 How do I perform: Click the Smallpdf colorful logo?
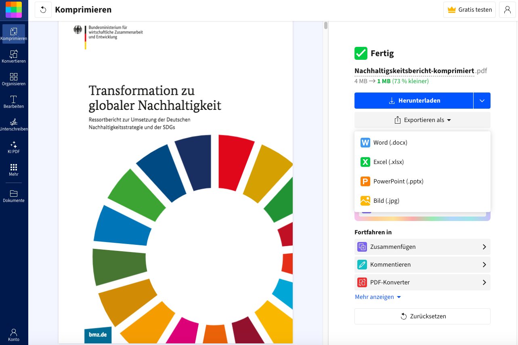14,10
